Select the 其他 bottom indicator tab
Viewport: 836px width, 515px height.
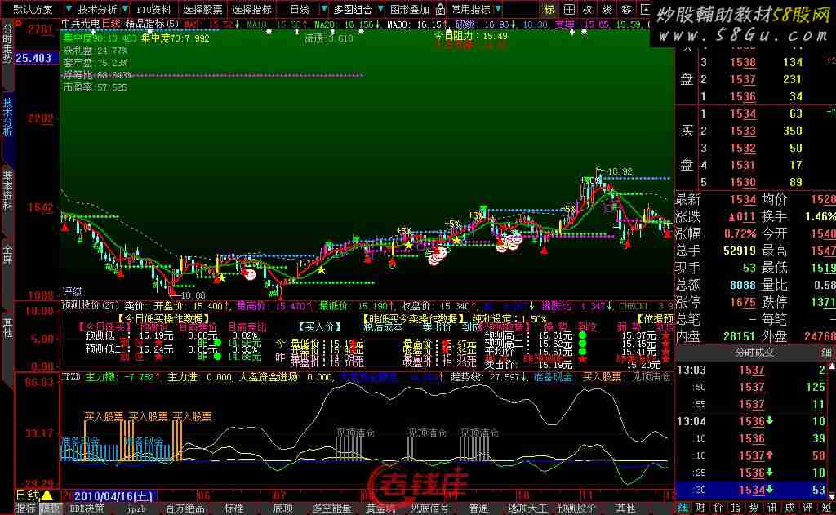(x=625, y=508)
